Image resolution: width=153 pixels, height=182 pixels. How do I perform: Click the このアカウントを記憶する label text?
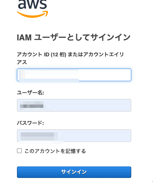55,151
